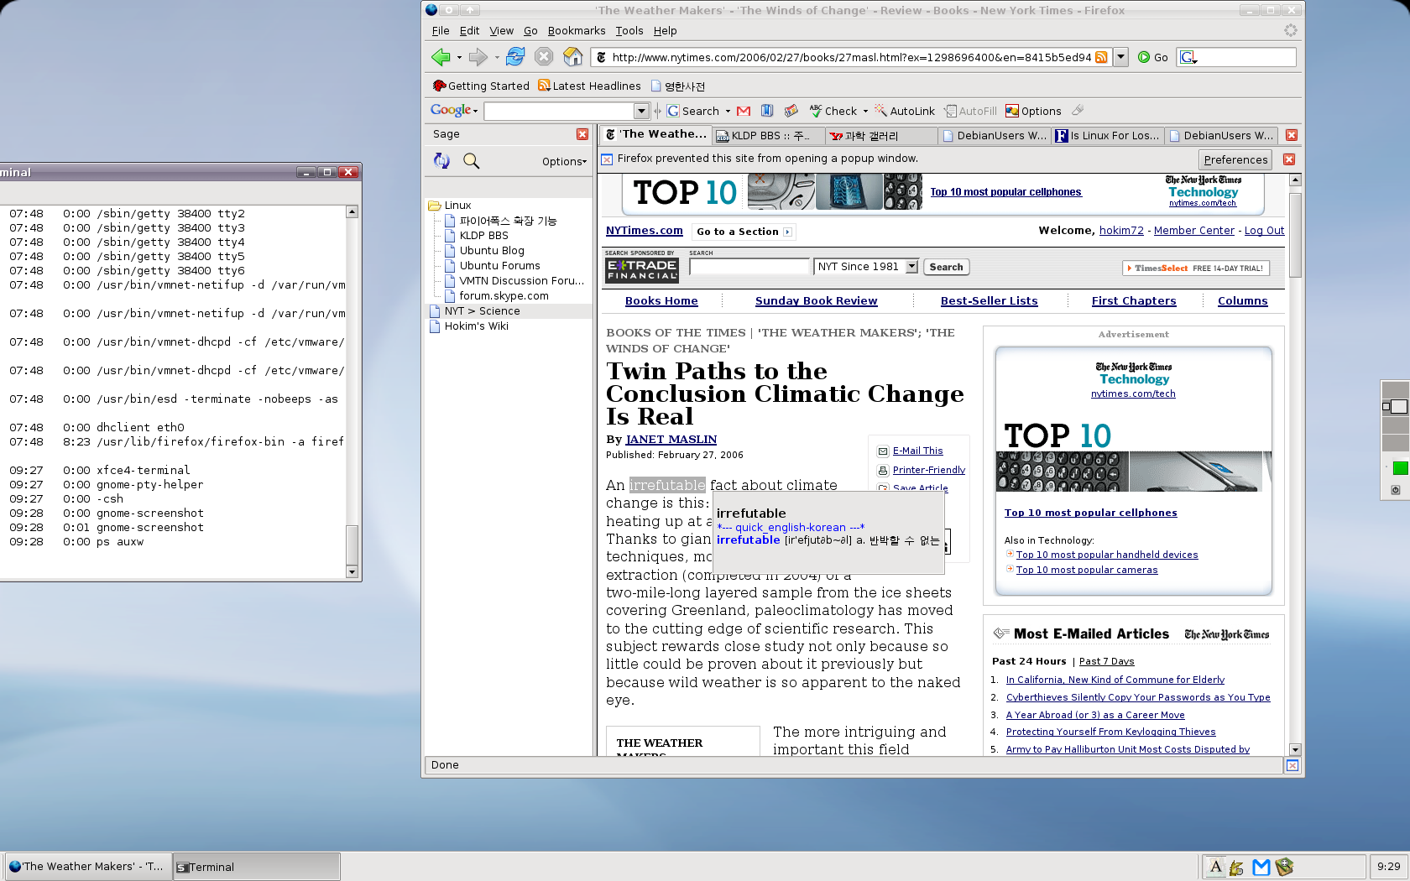The image size is (1410, 881).
Task: Click the RSS feed icon in address bar
Action: (x=1101, y=57)
